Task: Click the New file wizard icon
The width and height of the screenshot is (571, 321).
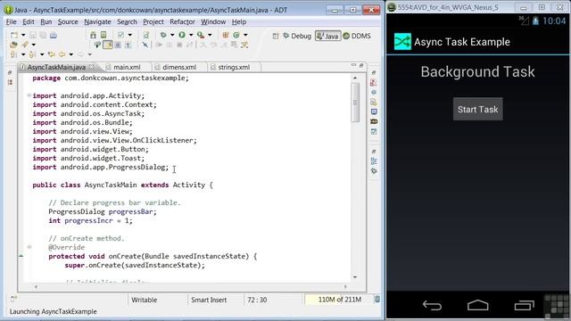Action: click(14, 35)
